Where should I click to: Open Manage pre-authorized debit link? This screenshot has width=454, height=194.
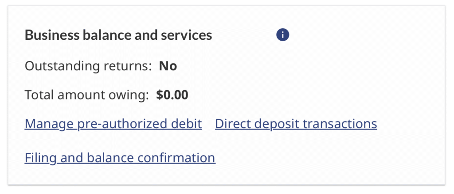(113, 124)
